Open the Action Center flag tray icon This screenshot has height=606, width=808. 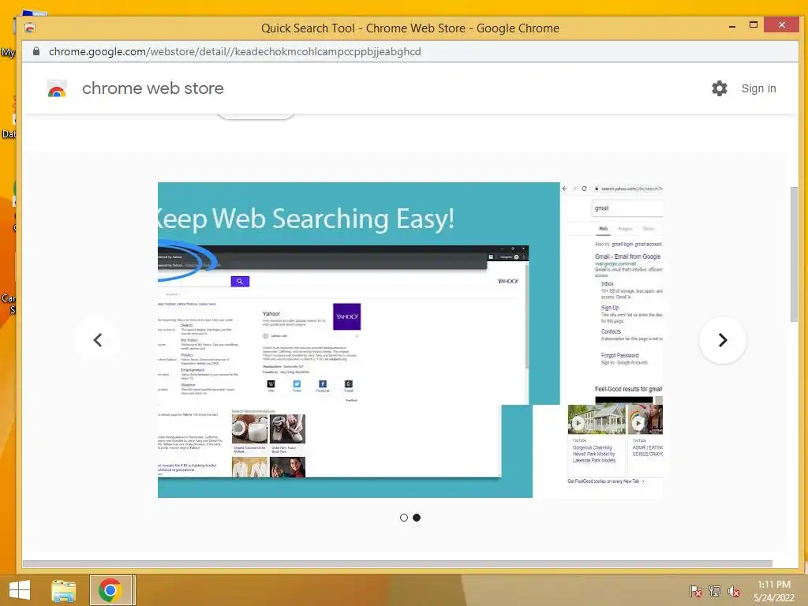(x=695, y=590)
